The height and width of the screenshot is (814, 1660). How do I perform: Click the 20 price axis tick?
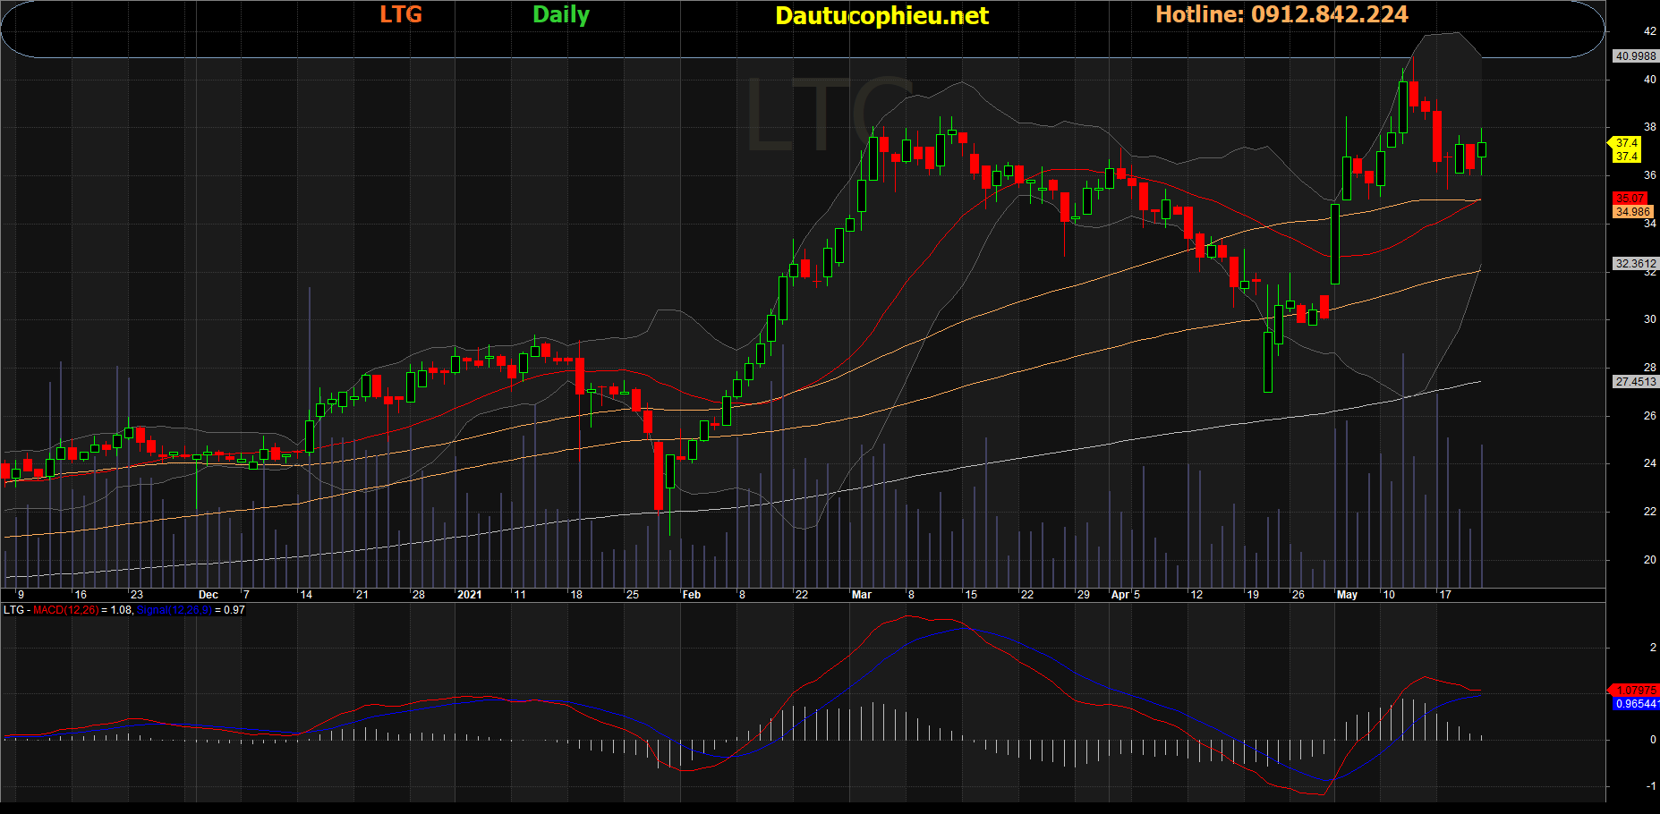tap(1649, 560)
